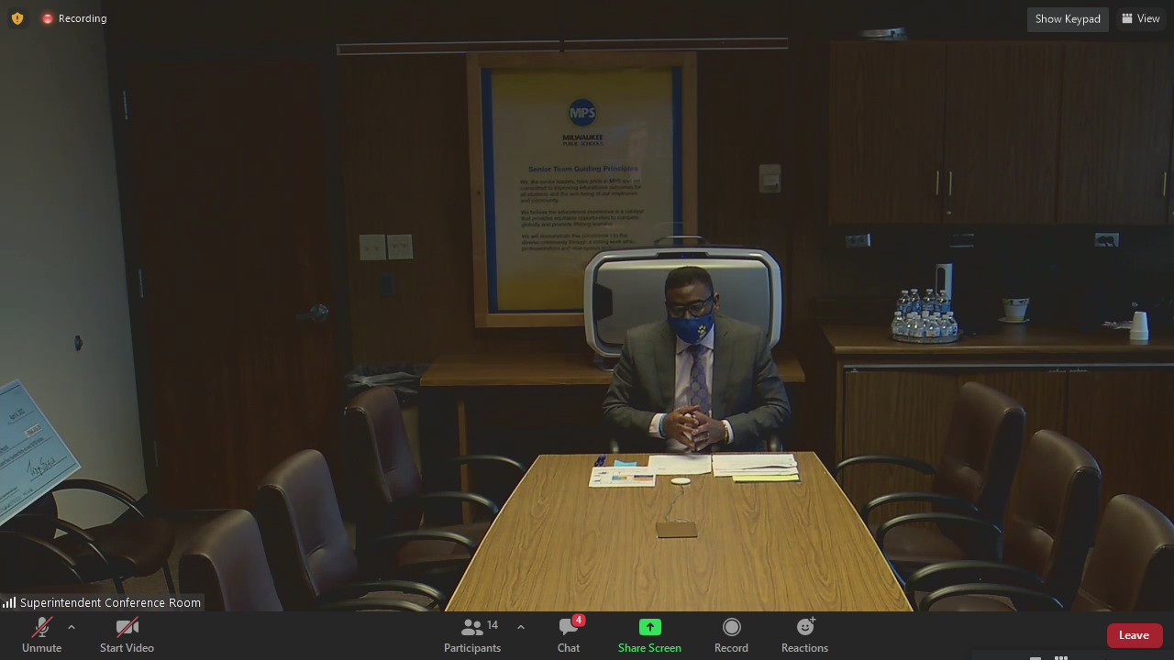
Task: Expand the caret beside Participants
Action: point(521,627)
